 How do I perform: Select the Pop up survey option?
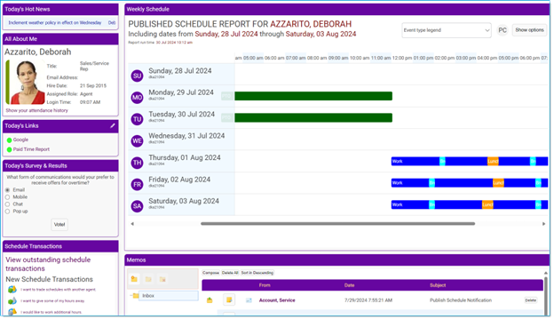pos(7,212)
